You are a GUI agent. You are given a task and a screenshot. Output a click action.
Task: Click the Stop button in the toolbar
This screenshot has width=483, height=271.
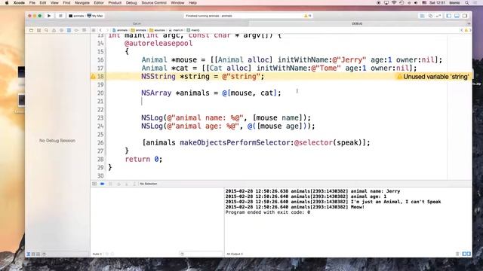coord(60,16)
